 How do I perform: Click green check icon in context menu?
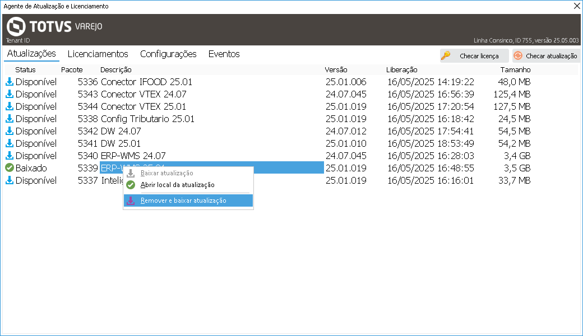131,185
